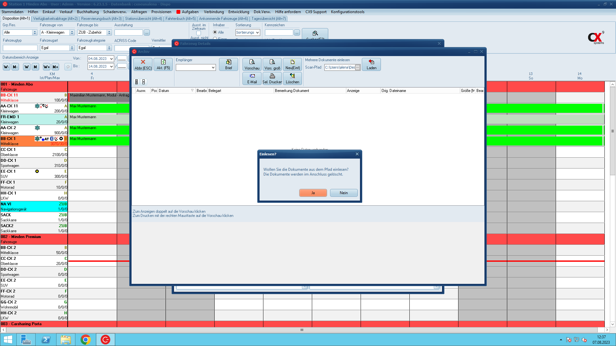Open Chrome from the taskbar

86,340
